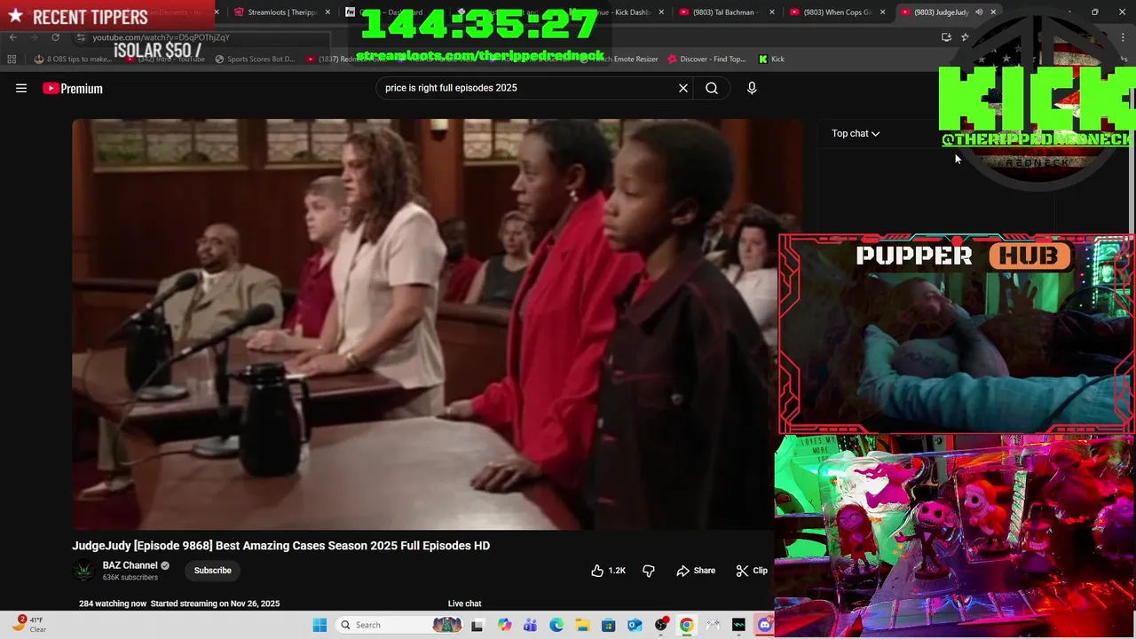Image resolution: width=1136 pixels, height=639 pixels.
Task: Close the Streamloots tab
Action: pyautogui.click(x=327, y=12)
